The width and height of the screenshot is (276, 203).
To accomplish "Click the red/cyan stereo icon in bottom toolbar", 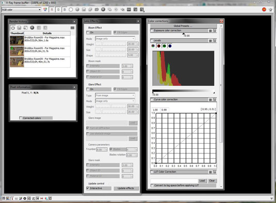I will click(x=46, y=198).
